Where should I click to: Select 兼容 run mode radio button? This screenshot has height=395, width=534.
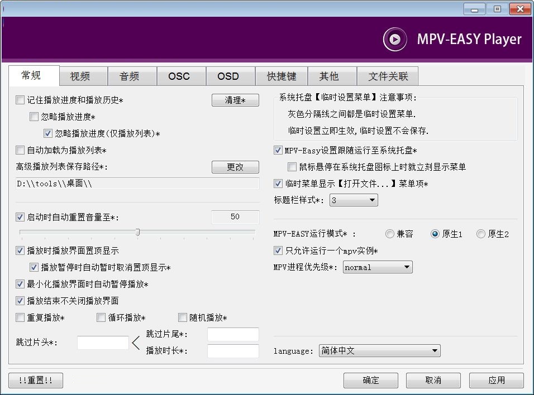(x=389, y=234)
